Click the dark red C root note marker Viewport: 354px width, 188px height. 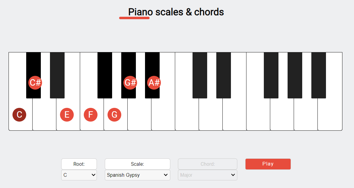click(x=19, y=115)
